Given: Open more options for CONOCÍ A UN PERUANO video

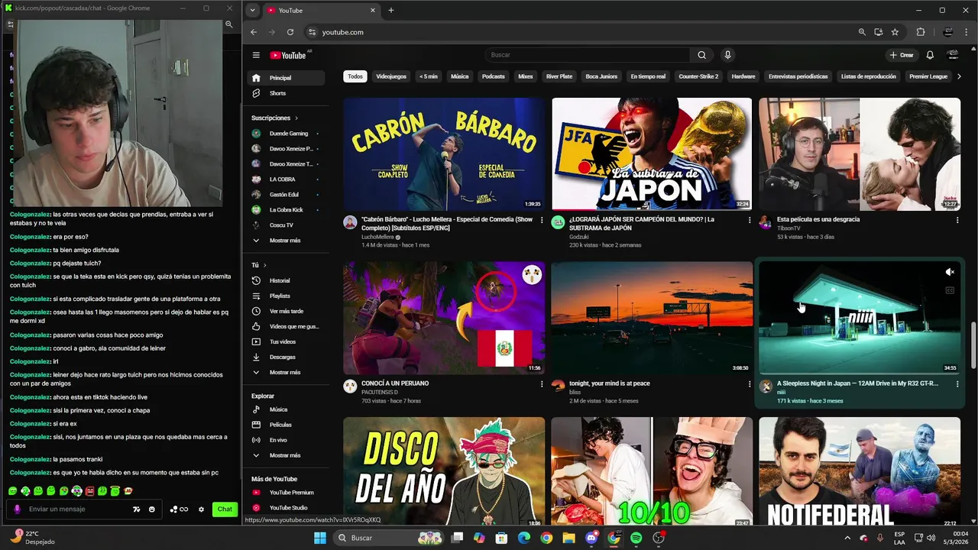Looking at the screenshot, I should (542, 384).
